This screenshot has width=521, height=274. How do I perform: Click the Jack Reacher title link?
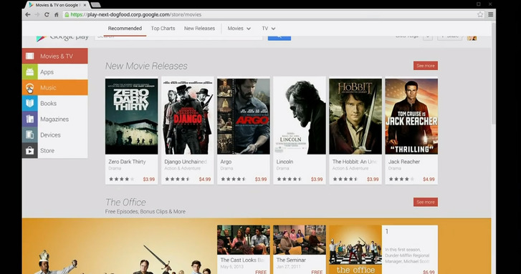[404, 162]
